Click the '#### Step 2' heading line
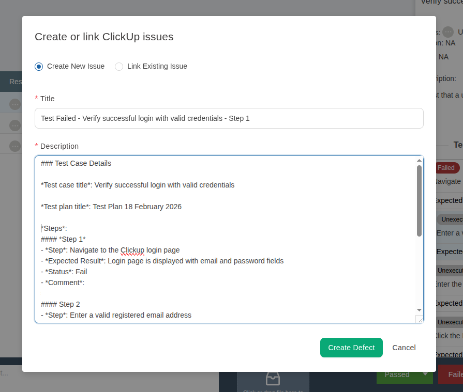The height and width of the screenshot is (392, 463). 60,304
